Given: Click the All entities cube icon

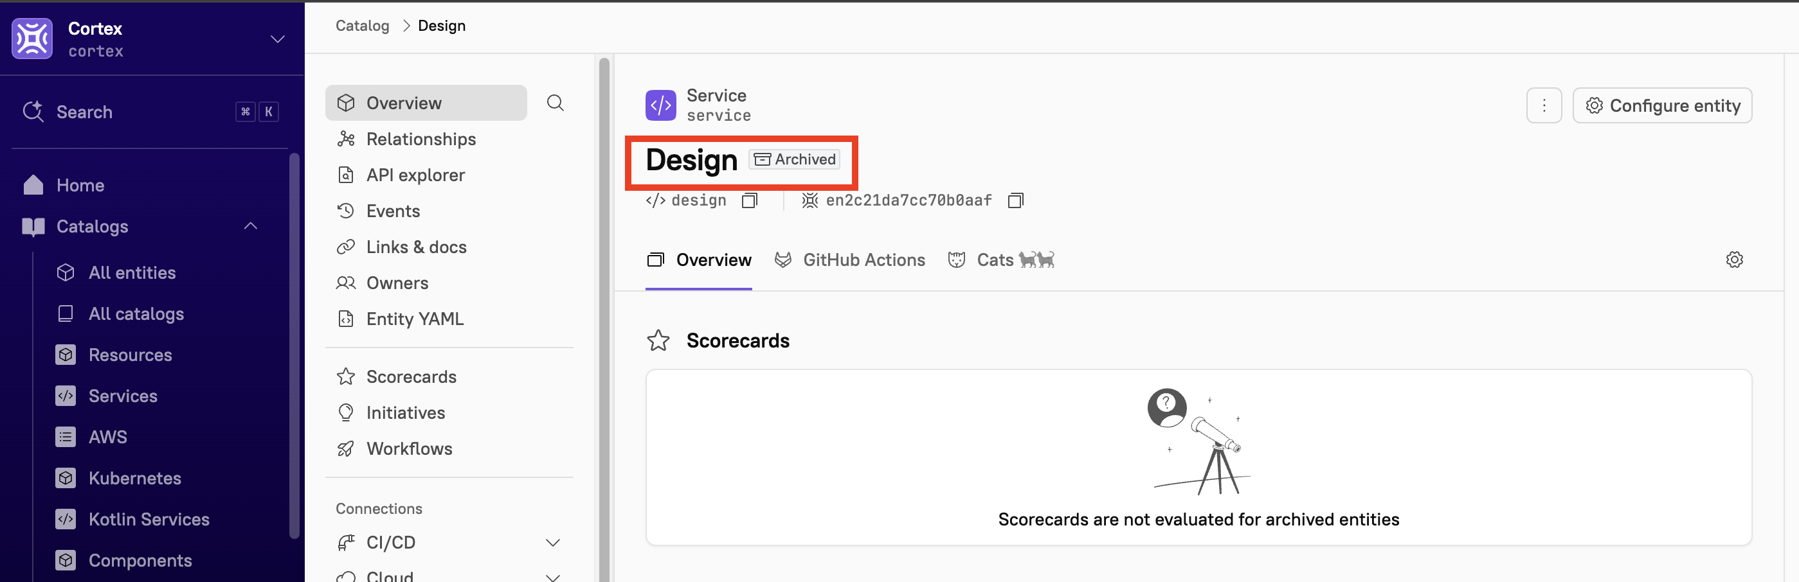Looking at the screenshot, I should (66, 272).
